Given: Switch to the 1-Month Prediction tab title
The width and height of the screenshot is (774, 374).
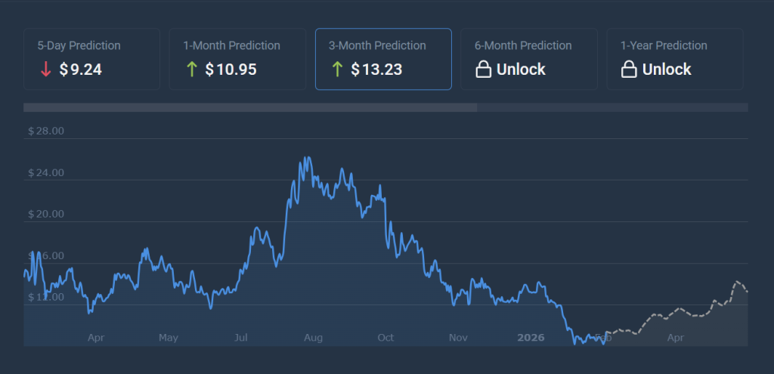Looking at the screenshot, I should pyautogui.click(x=231, y=45).
